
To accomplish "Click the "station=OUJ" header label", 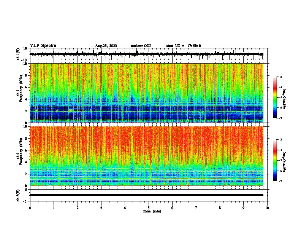I will [141, 46].
